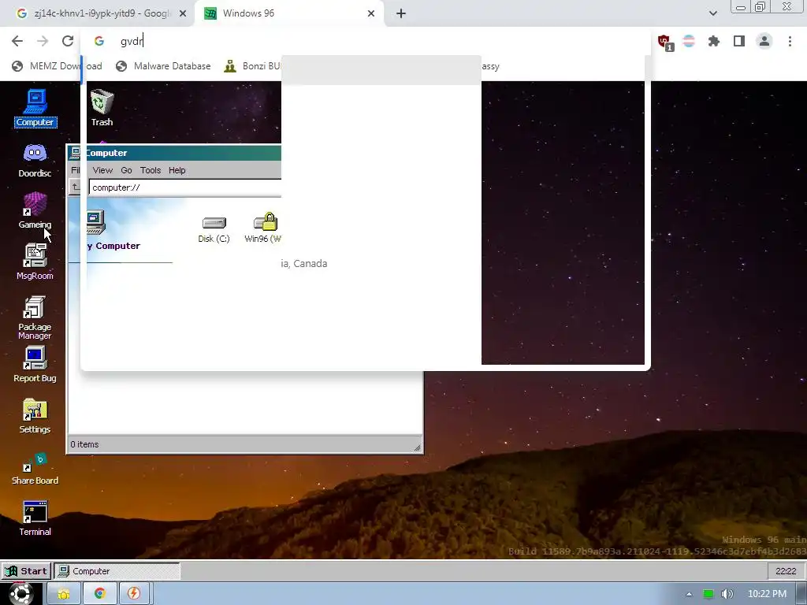Expand the tab search dropdown arrow
The height and width of the screenshot is (605, 807).
(712, 13)
